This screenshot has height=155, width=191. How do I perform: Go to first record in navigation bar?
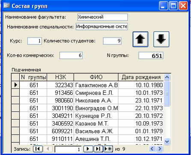(38, 149)
